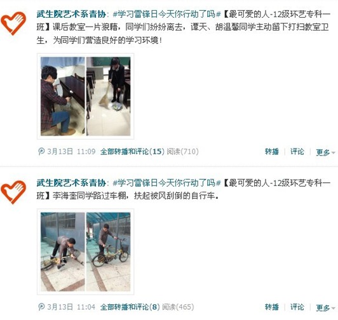Viewport: 338px width, 320px height.
Task: Click source icon beside 3月13日 11:04
Action: coord(41,307)
